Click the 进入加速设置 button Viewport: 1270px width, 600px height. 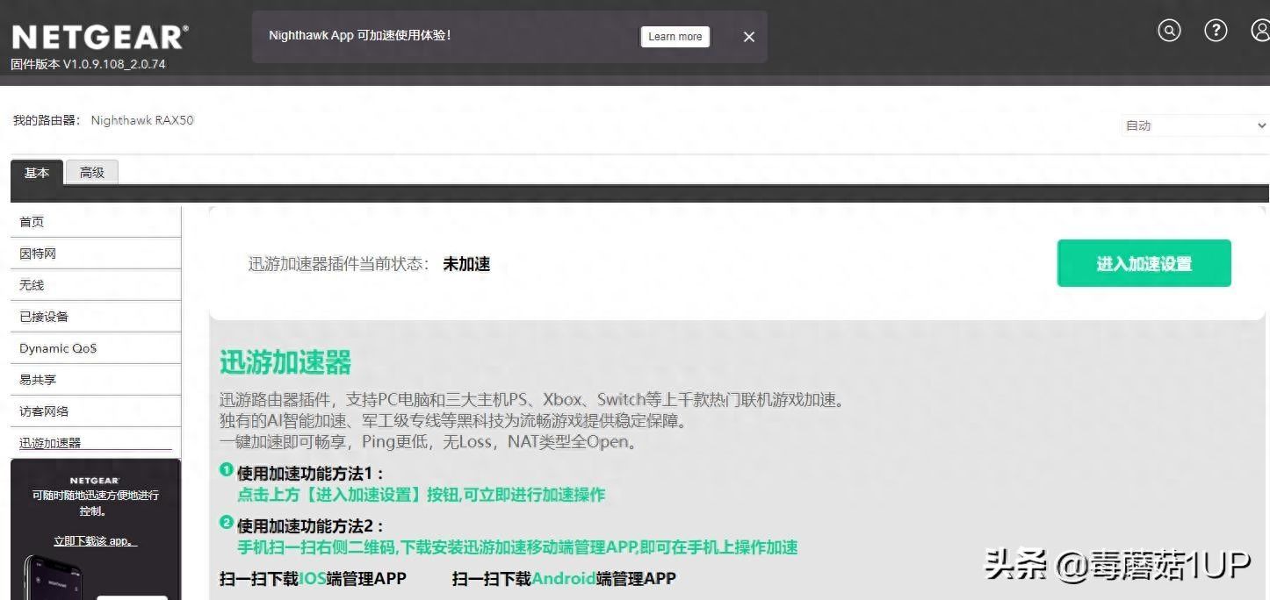click(1144, 262)
